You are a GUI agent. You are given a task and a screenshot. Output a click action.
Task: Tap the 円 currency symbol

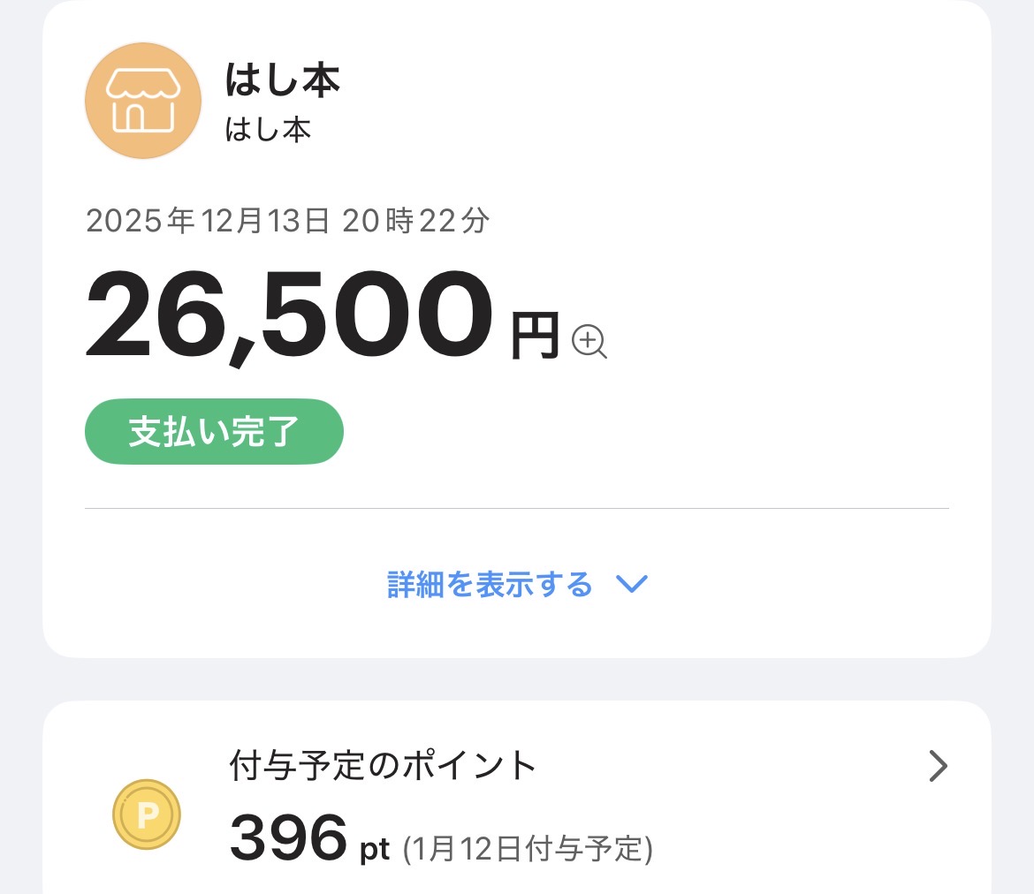coord(536,336)
